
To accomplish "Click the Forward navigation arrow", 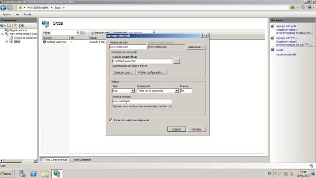I will 10,8.
